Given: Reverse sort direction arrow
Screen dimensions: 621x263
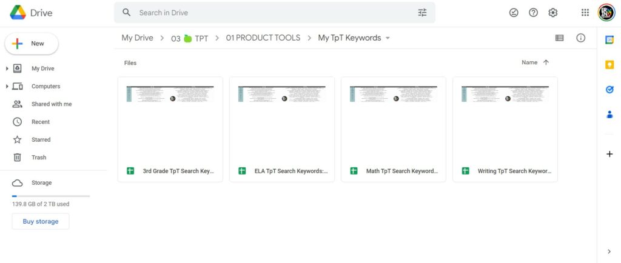Looking at the screenshot, I should pos(546,62).
